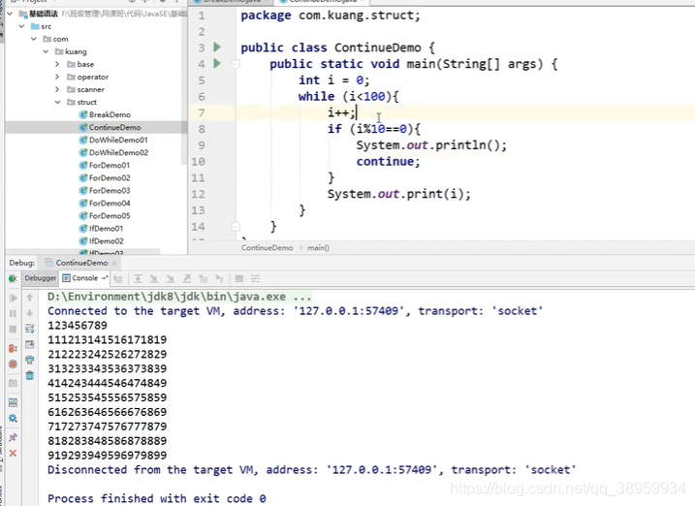Click the down arrow in console sidebar
This screenshot has height=506, width=695.
point(30,313)
